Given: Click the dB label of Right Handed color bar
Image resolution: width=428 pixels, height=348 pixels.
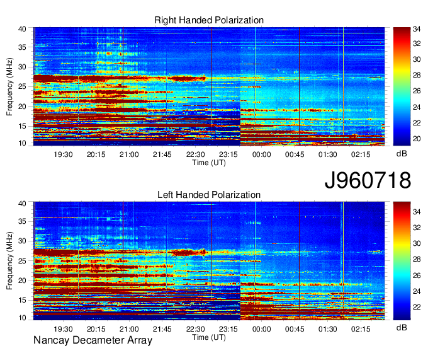Looking at the screenshot, I should click(402, 154).
